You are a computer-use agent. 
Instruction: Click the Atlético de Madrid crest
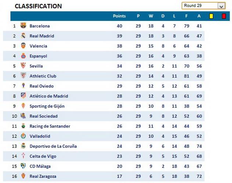[23, 96]
